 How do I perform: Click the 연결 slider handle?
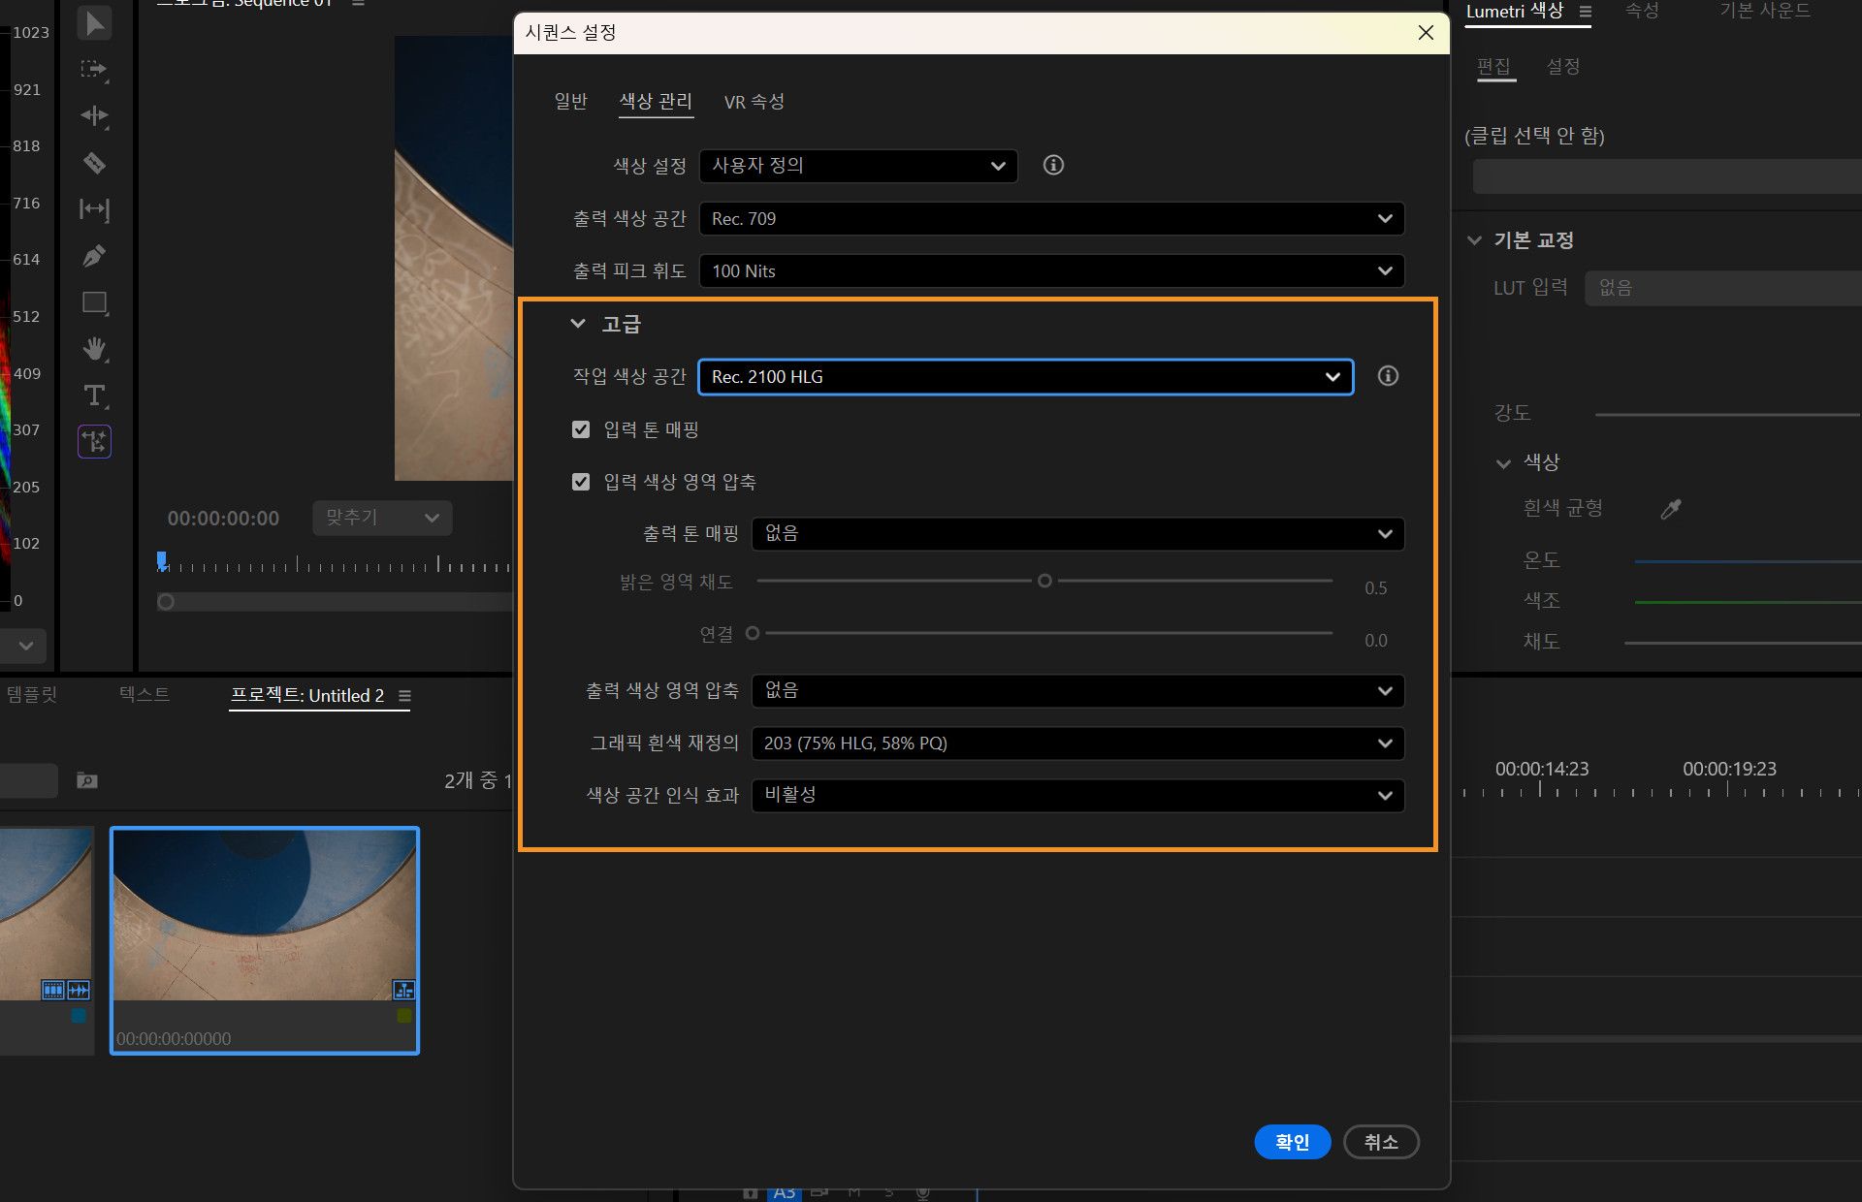(753, 633)
